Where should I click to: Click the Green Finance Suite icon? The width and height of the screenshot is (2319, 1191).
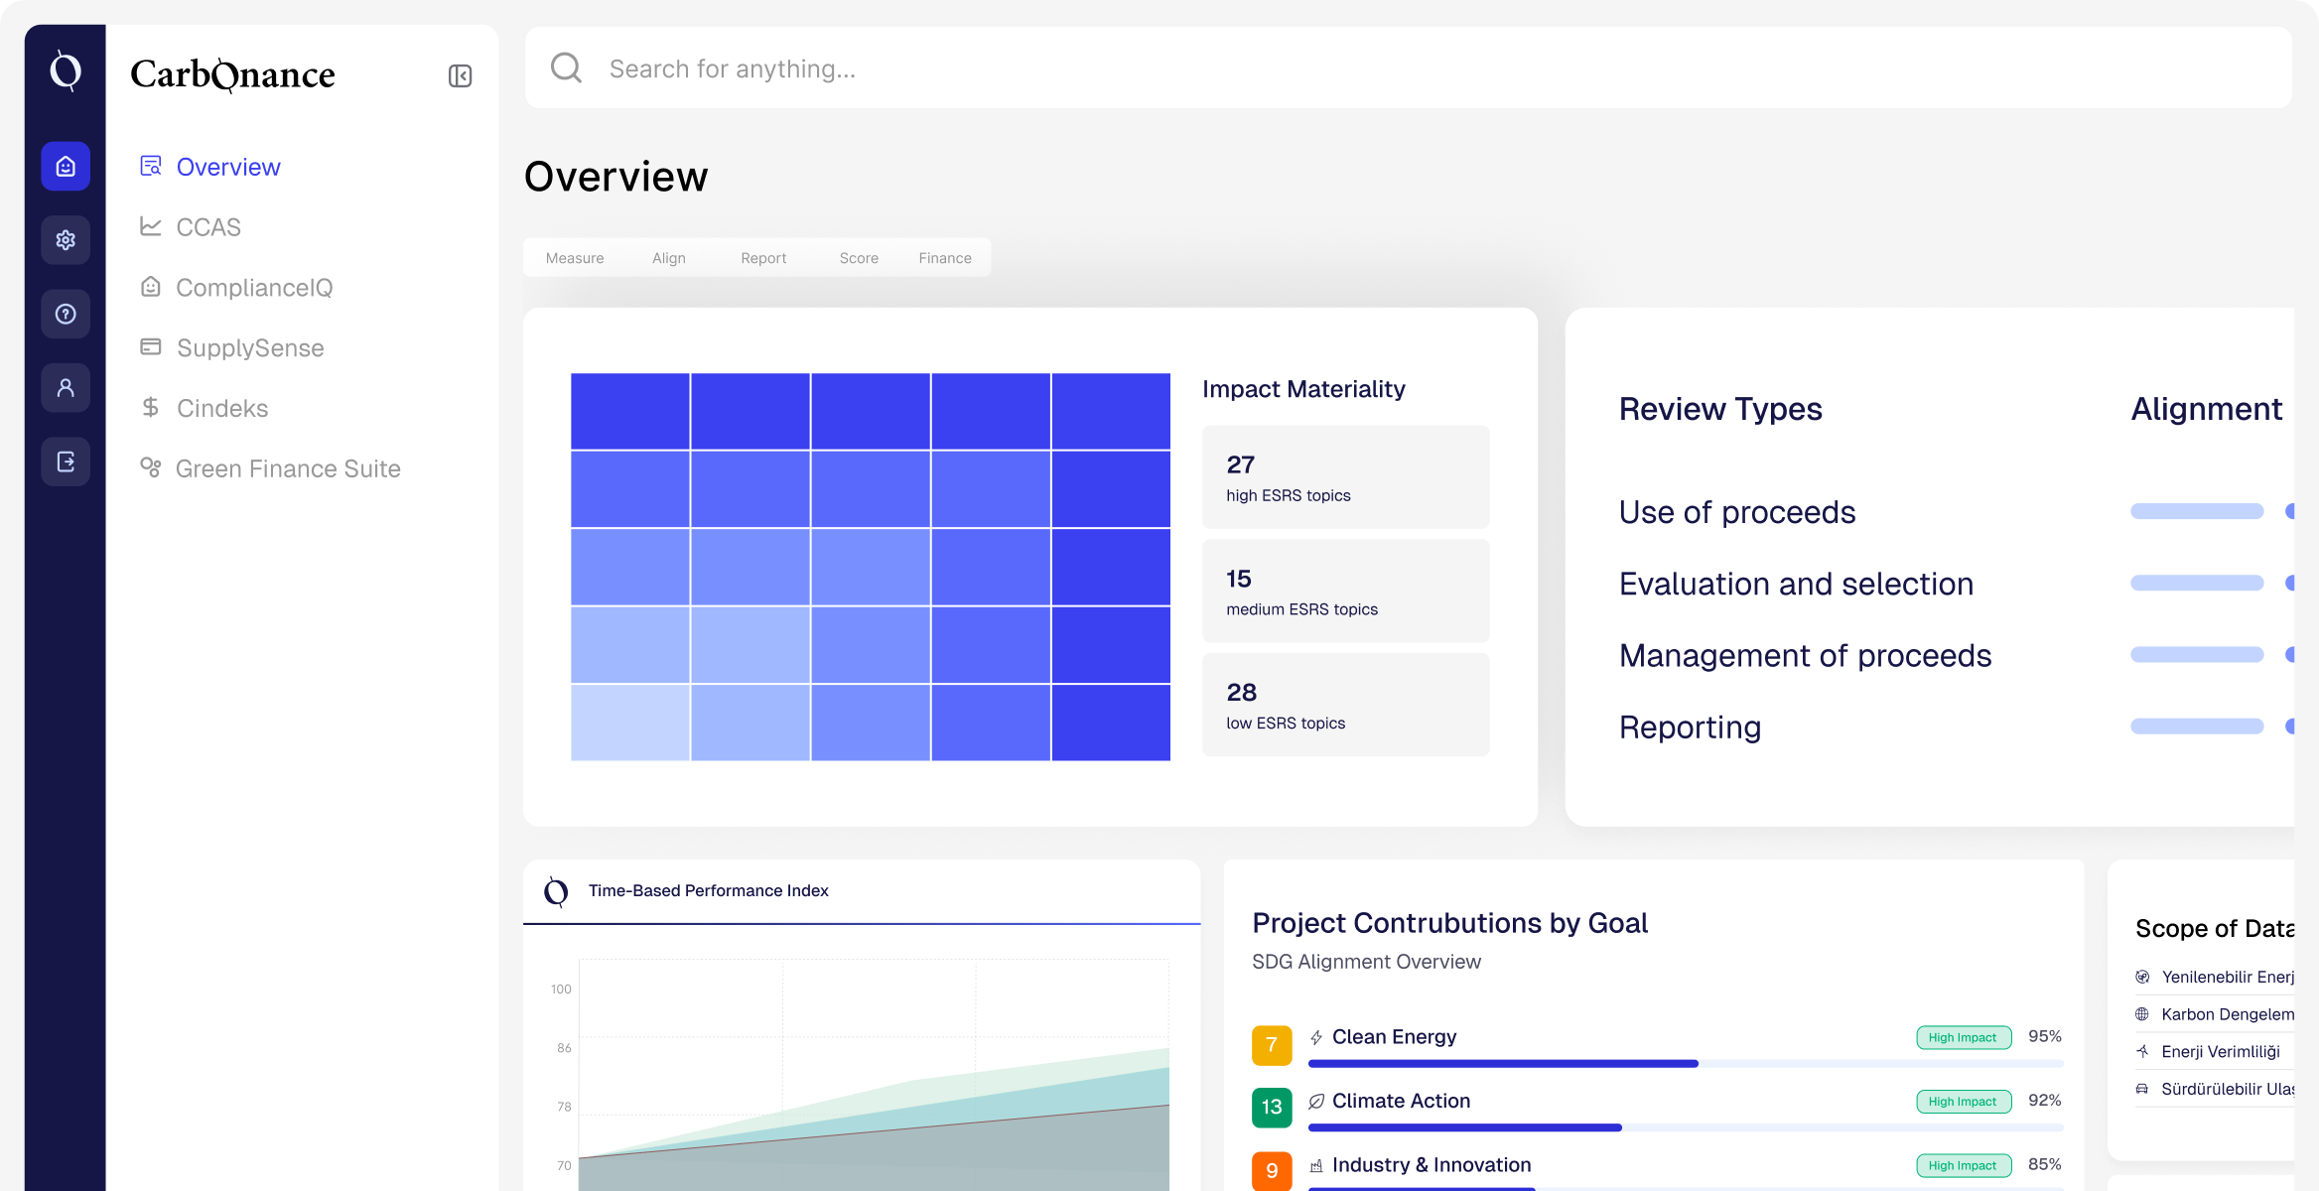coord(151,467)
